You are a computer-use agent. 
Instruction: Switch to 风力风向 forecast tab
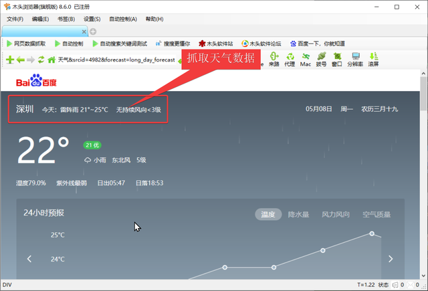pos(336,215)
